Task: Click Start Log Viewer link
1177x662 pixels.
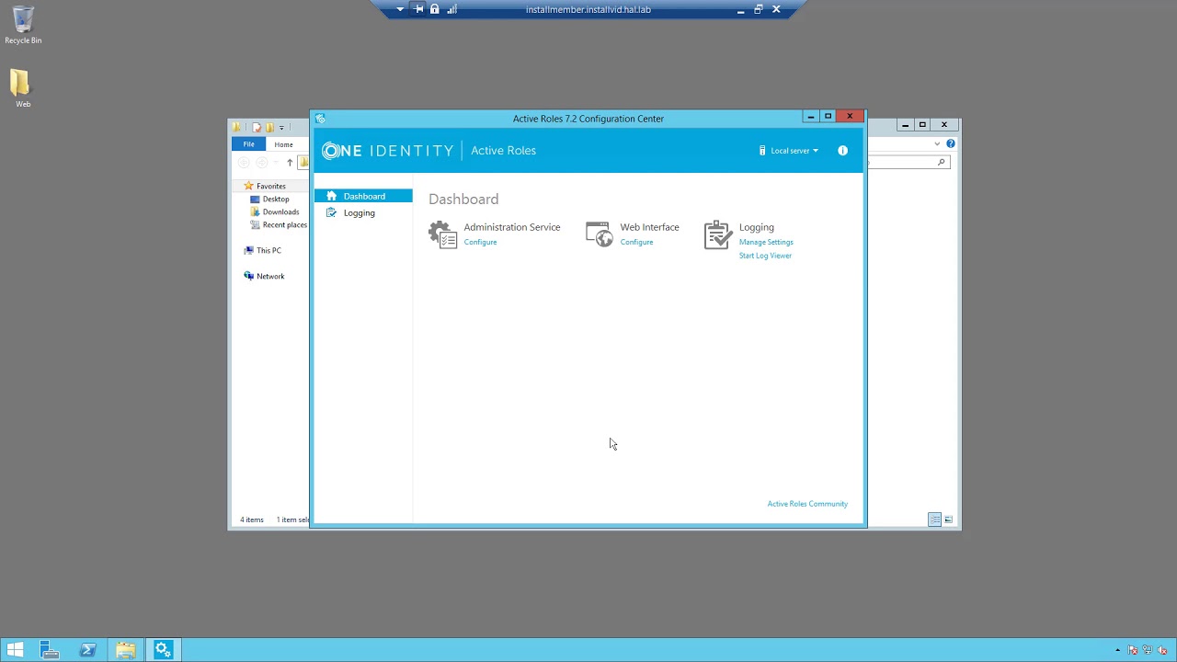Action: [x=765, y=256]
